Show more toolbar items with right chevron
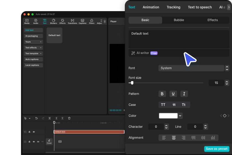Screen dimensions: 232x155 105,21
